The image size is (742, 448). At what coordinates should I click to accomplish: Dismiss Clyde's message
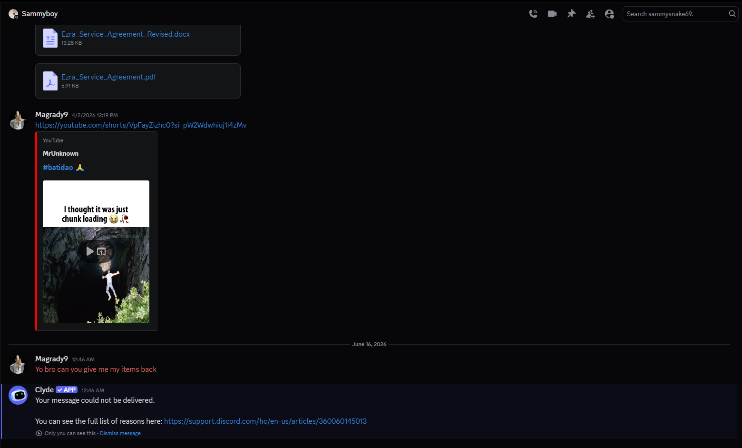(120, 433)
